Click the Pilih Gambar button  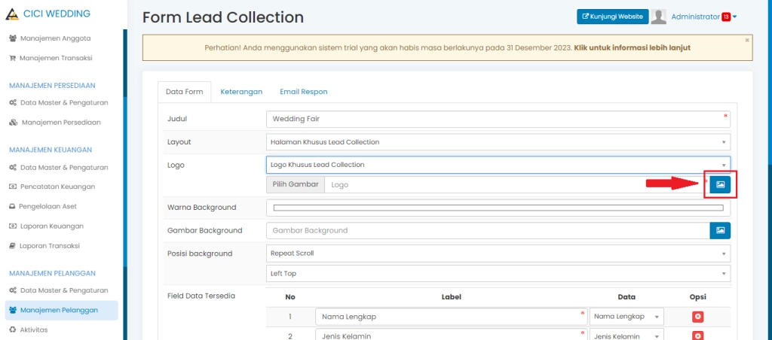[x=296, y=185]
